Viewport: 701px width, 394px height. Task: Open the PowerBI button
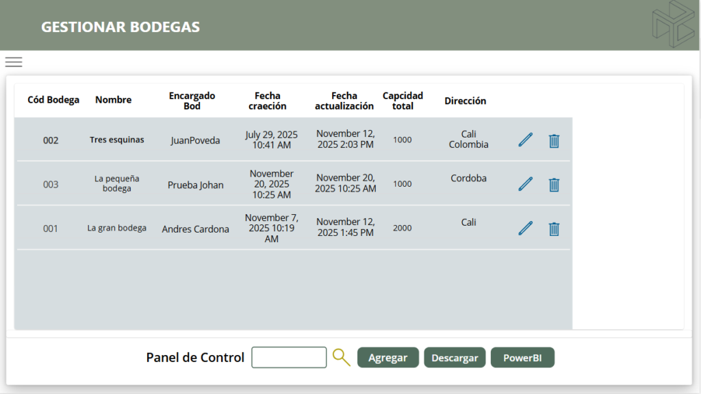[522, 358]
